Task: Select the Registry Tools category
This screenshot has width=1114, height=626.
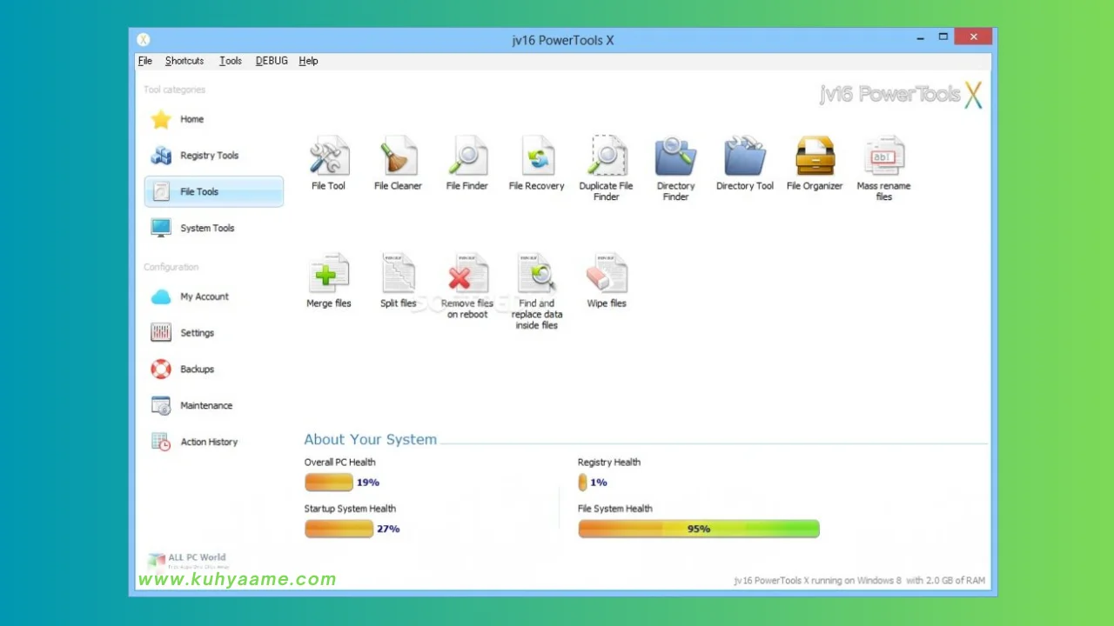Action: pos(214,156)
